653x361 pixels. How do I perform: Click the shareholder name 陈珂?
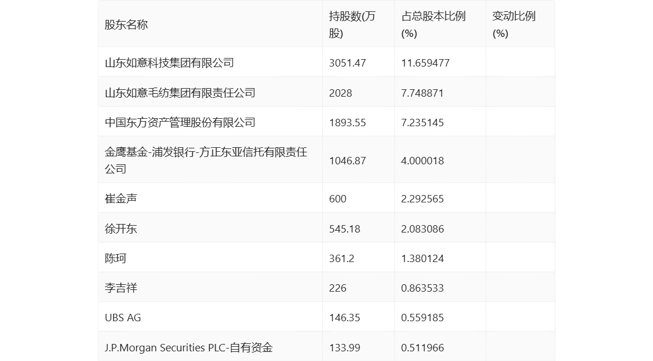click(x=116, y=258)
